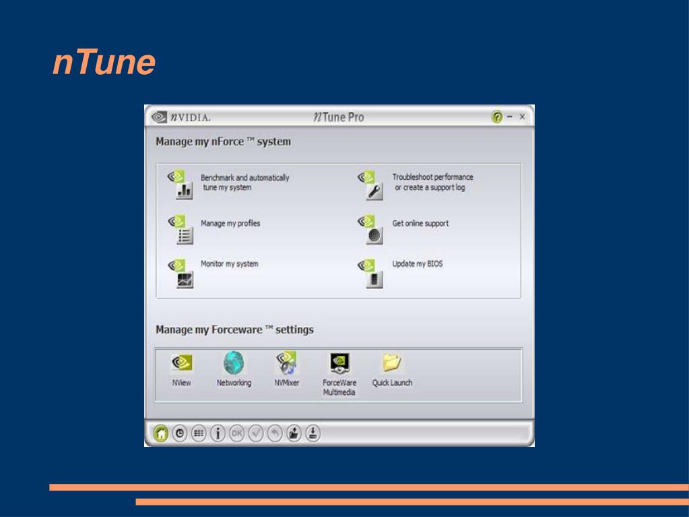Minimize the nTune Pro window

[510, 117]
